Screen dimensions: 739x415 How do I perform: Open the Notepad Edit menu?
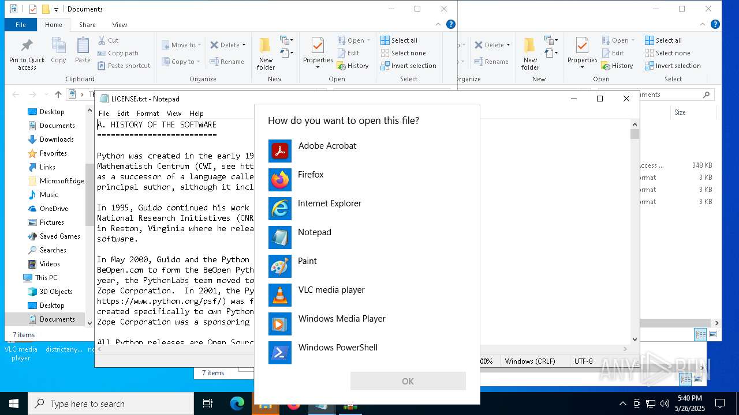123,114
